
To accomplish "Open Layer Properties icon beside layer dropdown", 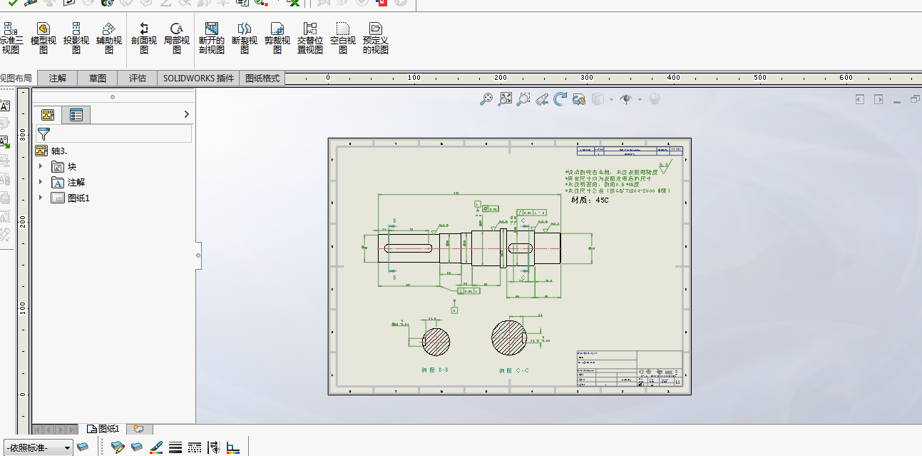I will [x=83, y=447].
